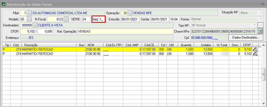Viewport: 267px width, 107px height.
Task: Open Dados Destinatário dialog
Action: [246, 37]
